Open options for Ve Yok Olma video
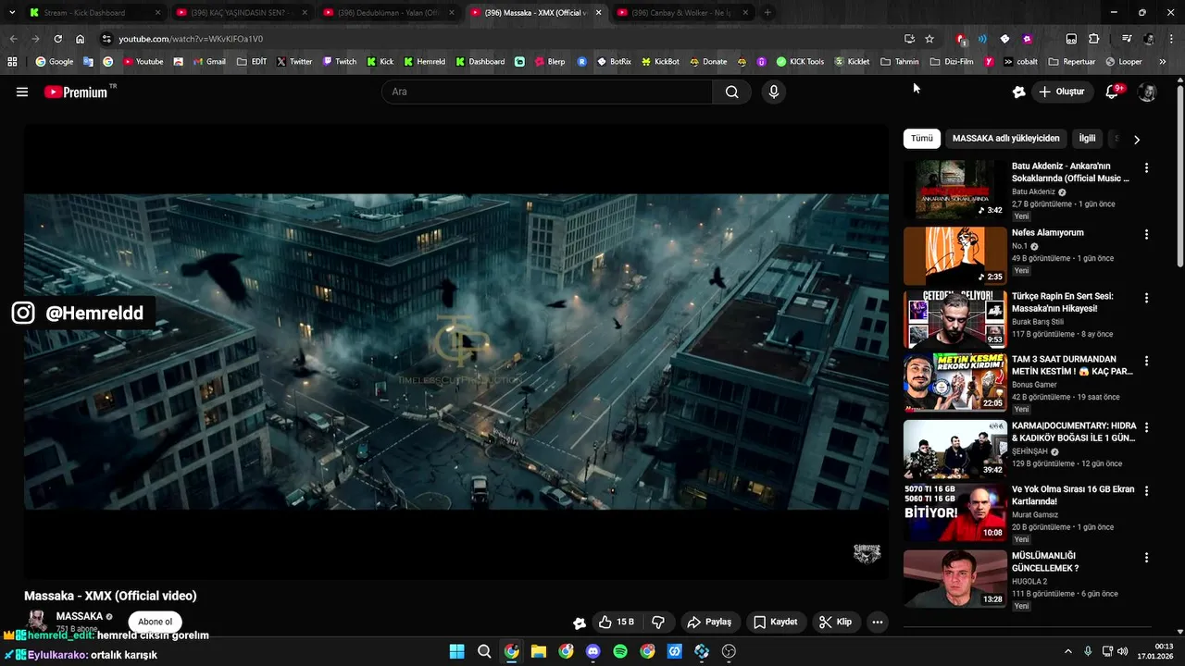This screenshot has height=666, width=1185. coord(1146,491)
